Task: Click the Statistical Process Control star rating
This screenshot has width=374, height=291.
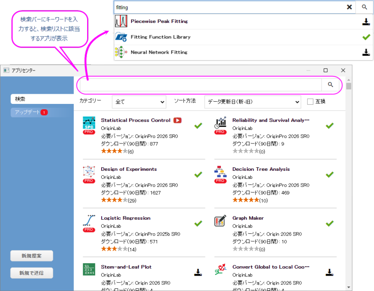Action: point(114,151)
